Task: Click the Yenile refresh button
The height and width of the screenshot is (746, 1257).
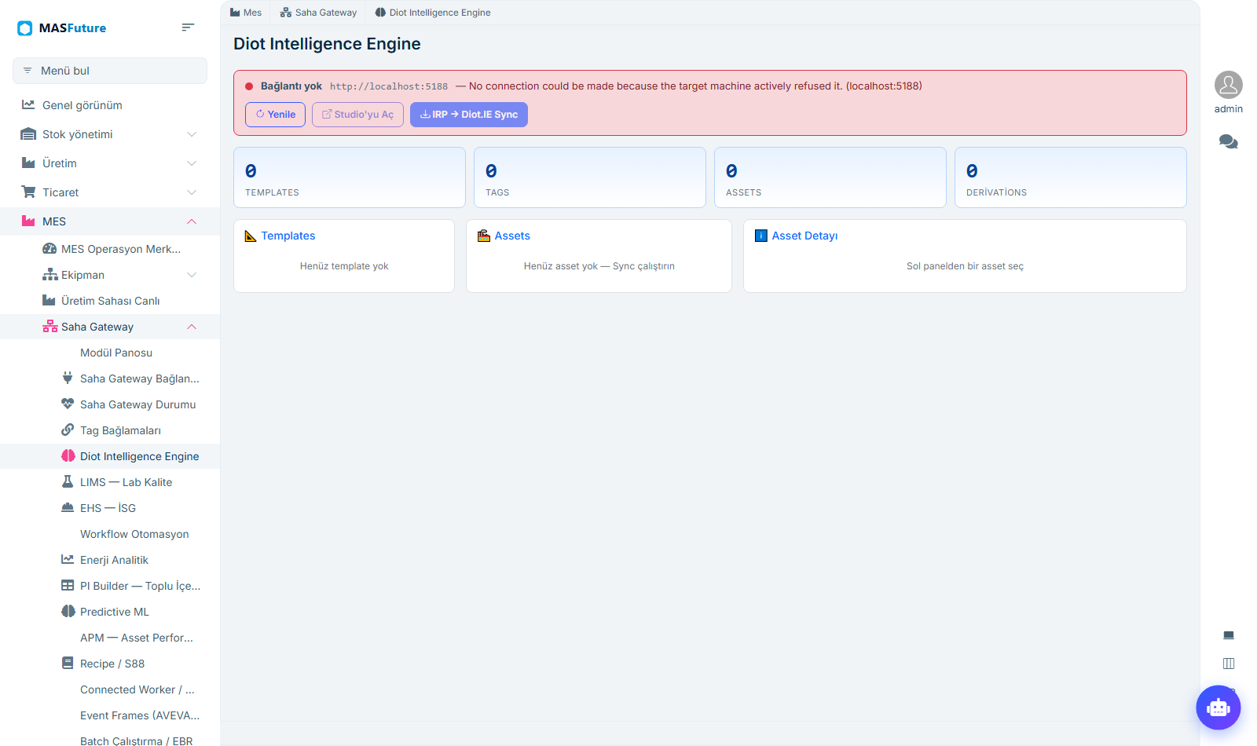Action: pos(275,115)
